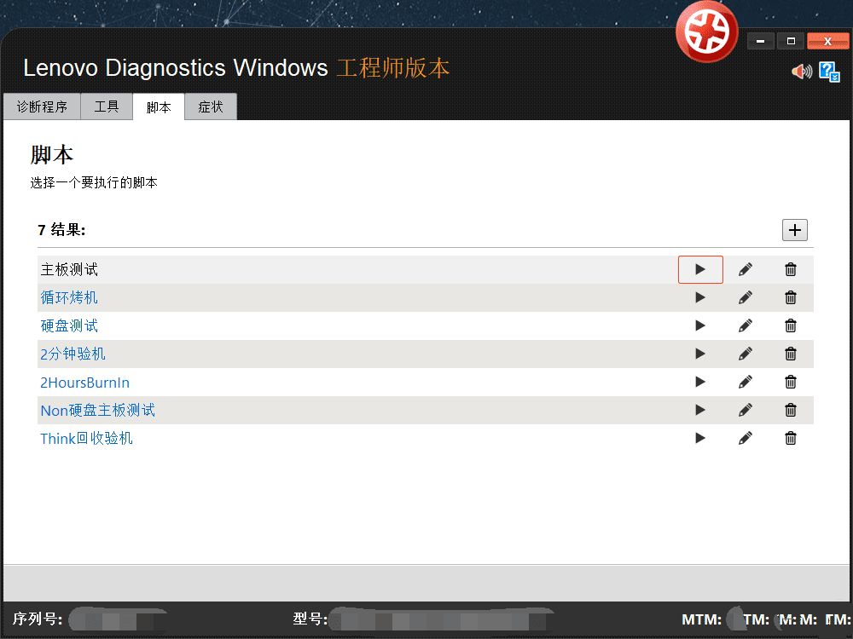Run the 主板测试 script
This screenshot has width=853, height=639.
(700, 269)
